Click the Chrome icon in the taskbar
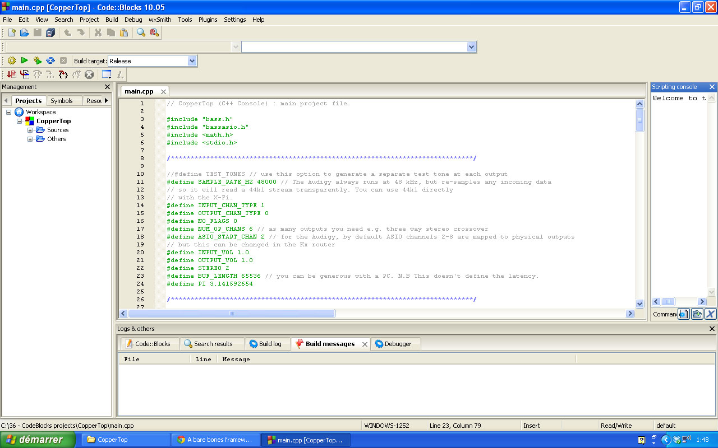The width and height of the screenshot is (718, 448). [181, 440]
